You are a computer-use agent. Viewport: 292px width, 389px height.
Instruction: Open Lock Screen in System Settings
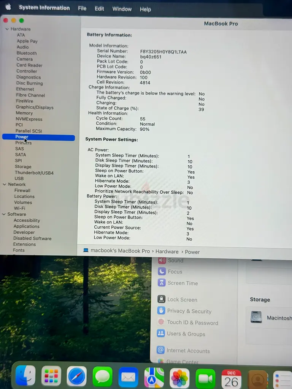[177, 299]
